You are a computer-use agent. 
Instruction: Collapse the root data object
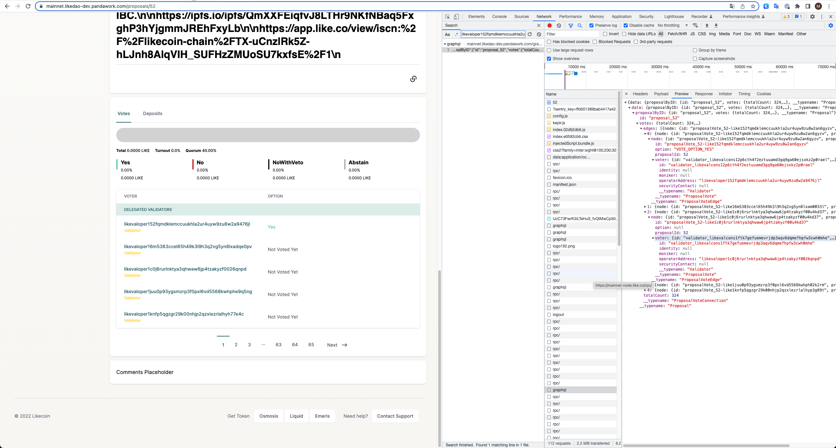click(625, 103)
